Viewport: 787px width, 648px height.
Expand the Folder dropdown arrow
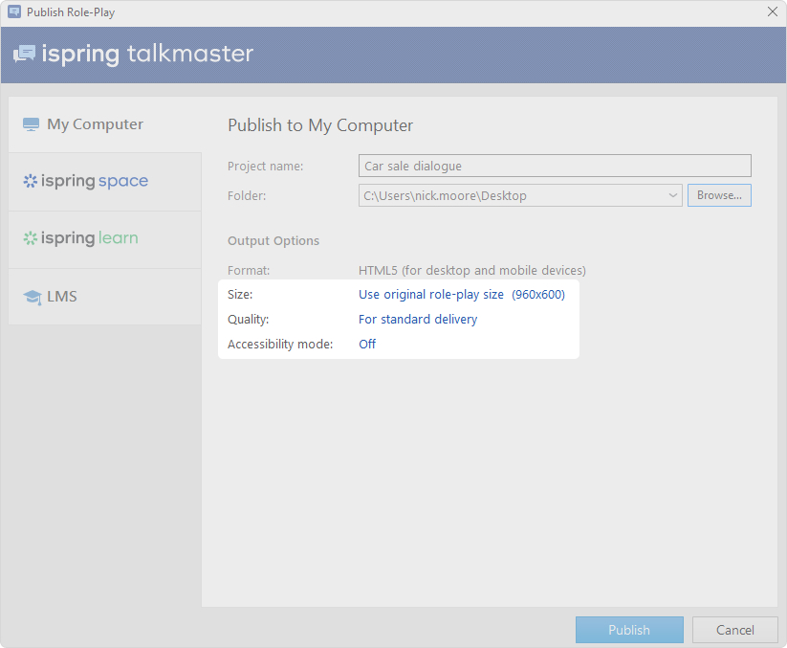coord(673,196)
